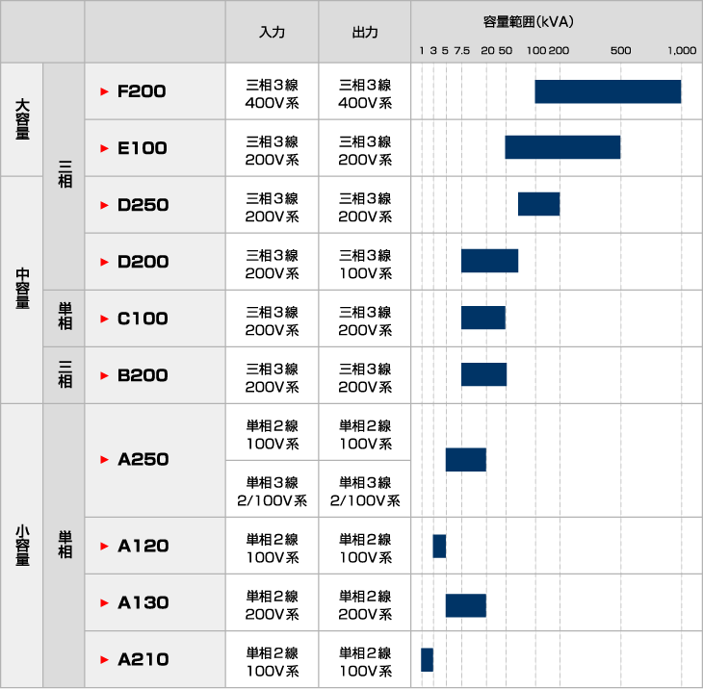Open the A130 model link

click(143, 603)
